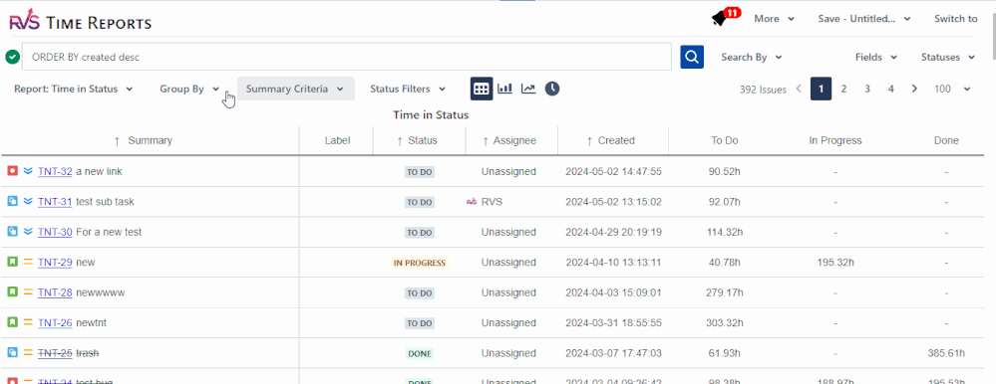Open the Status Filters dropdown
Image resolution: width=996 pixels, height=384 pixels.
tap(408, 89)
